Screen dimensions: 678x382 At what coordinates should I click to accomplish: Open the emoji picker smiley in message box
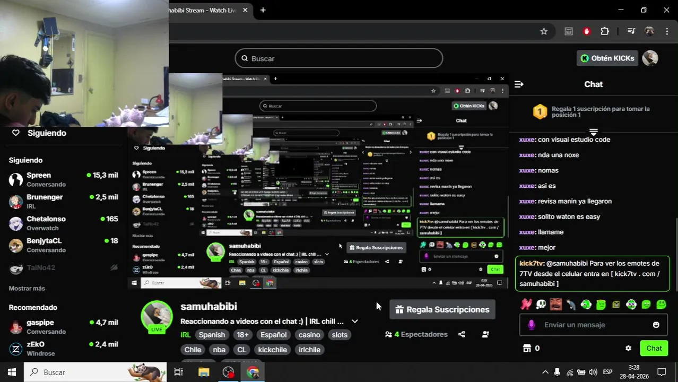(656, 325)
